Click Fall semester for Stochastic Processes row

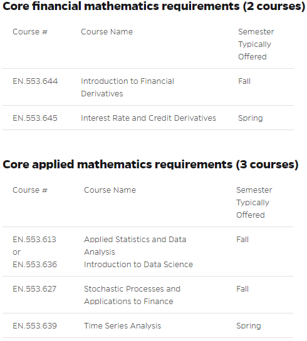click(x=242, y=289)
